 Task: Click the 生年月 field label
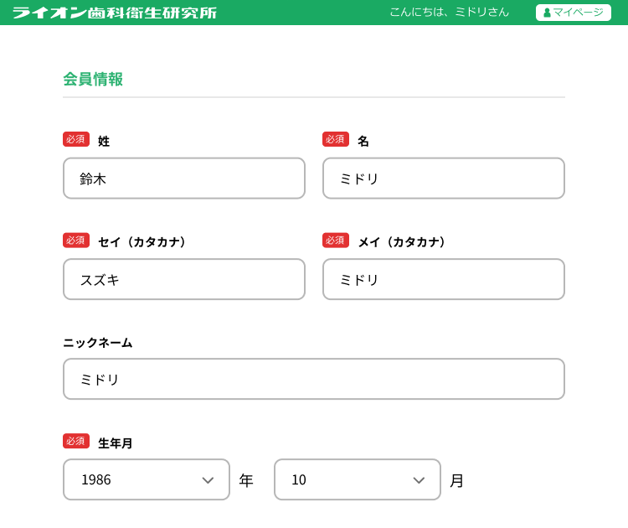tap(116, 443)
